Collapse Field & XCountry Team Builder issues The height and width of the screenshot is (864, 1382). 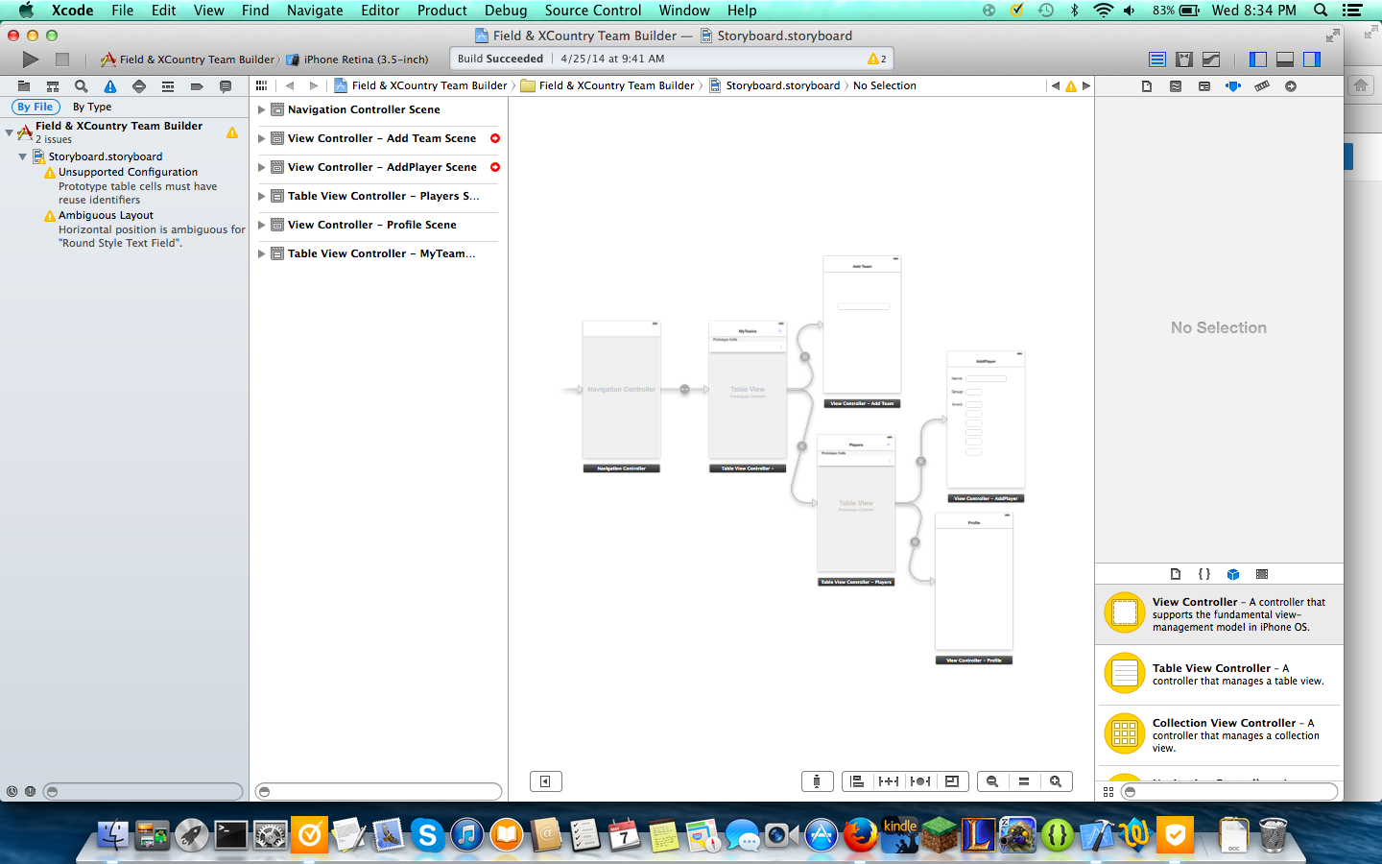click(9, 132)
